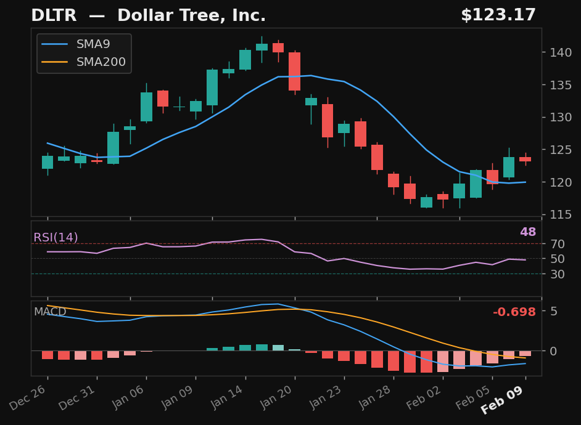Click the Jan 06 date label

(x=128, y=397)
